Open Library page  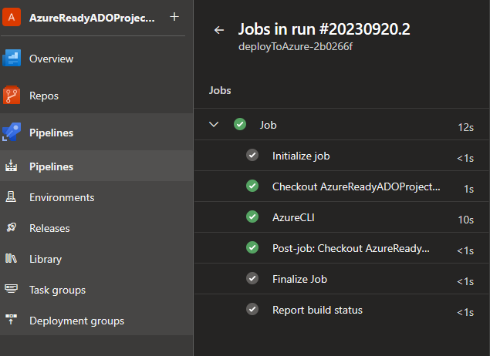46,260
